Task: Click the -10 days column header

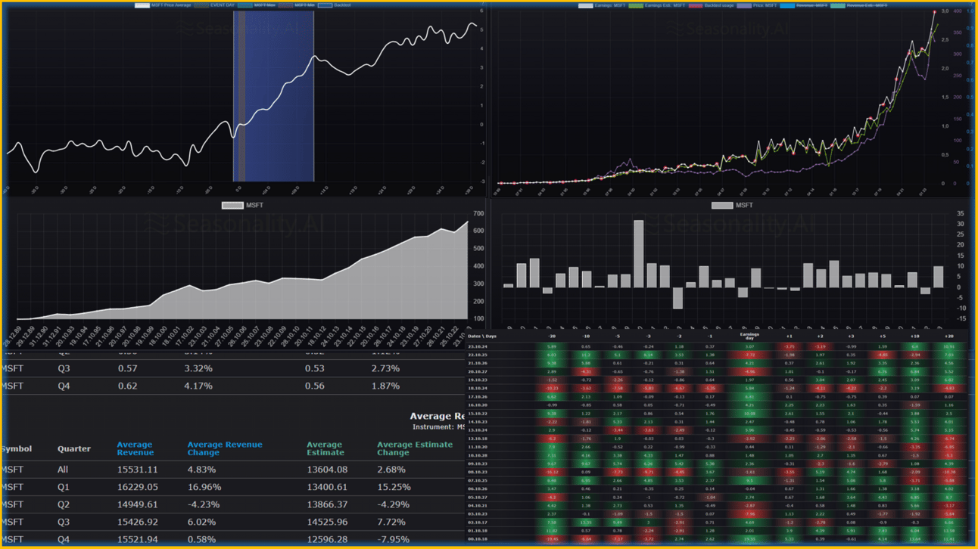Action: click(x=585, y=336)
